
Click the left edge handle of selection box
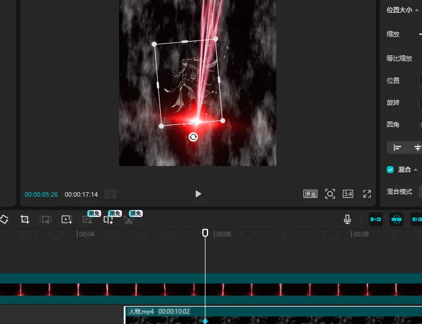[x=158, y=85]
